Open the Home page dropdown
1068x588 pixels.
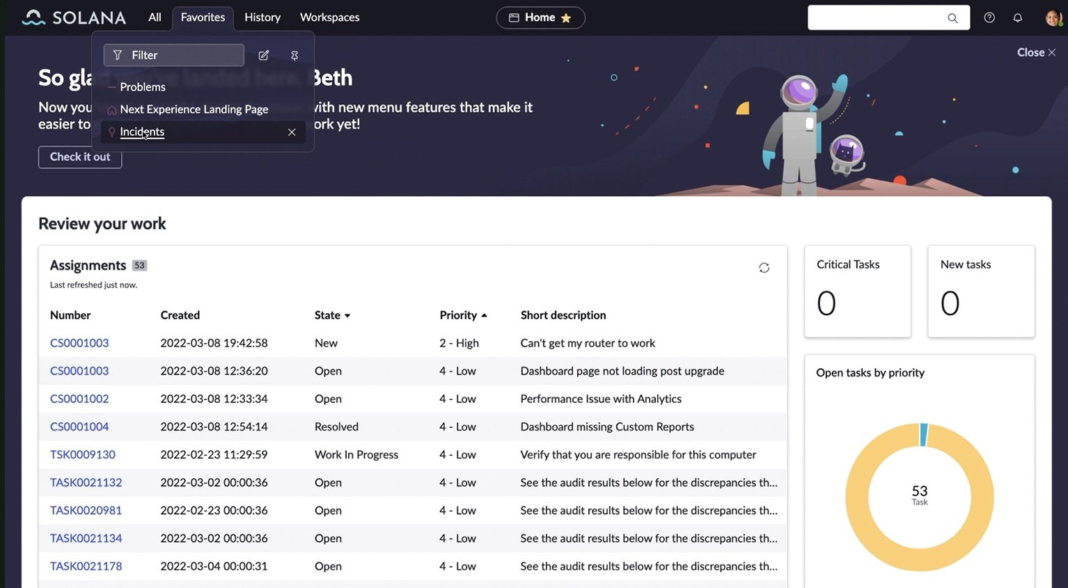click(540, 17)
